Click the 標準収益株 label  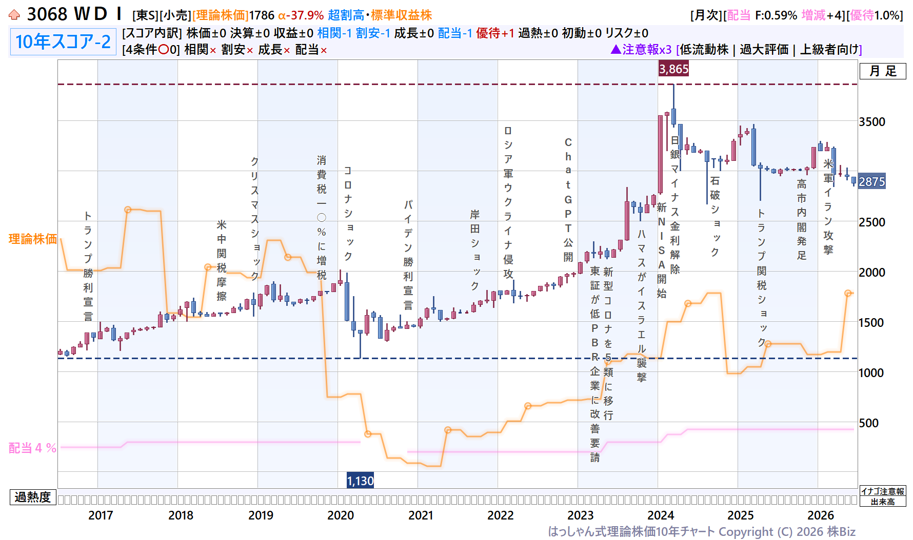pos(402,15)
